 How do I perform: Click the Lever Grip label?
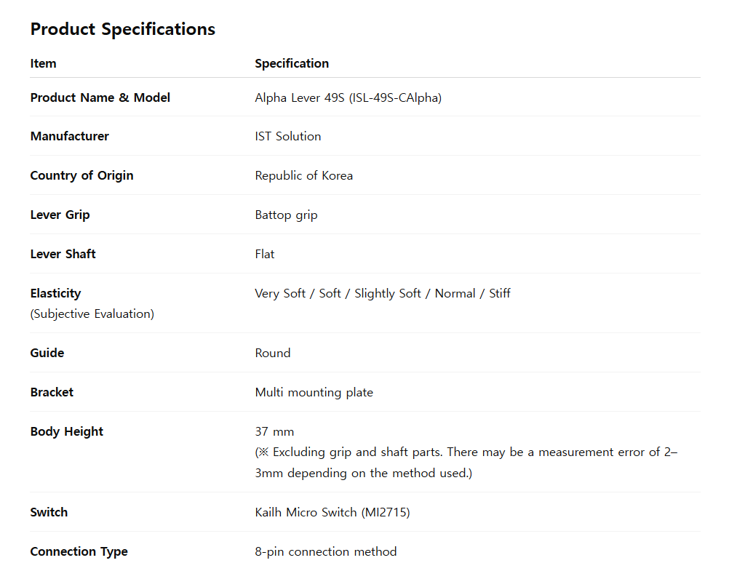[60, 215]
